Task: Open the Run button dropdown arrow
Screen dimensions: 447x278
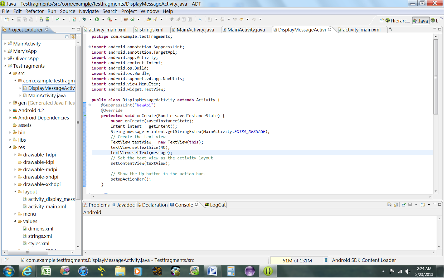Action: (103, 20)
